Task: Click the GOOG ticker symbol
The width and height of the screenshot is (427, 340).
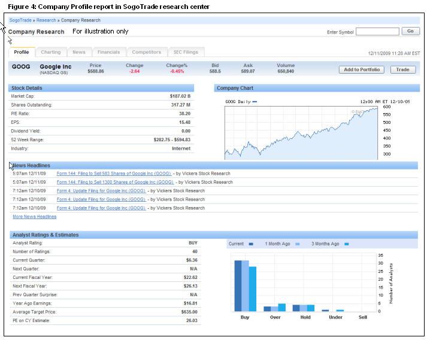Action: [21, 66]
